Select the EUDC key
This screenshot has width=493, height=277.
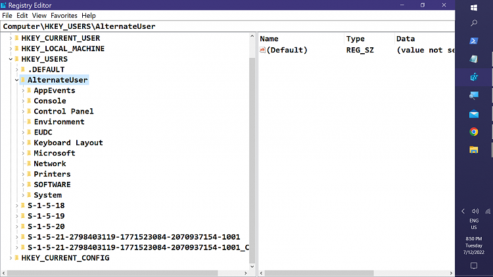43,132
